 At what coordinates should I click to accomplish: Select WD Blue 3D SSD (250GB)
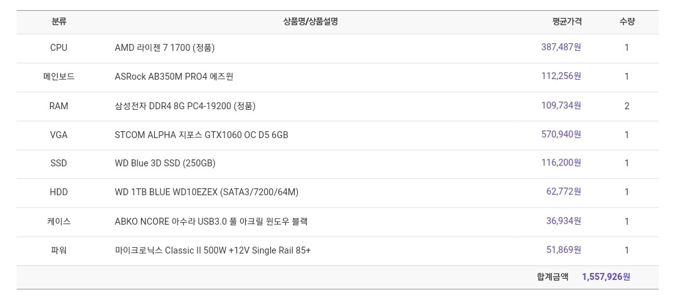tap(165, 164)
